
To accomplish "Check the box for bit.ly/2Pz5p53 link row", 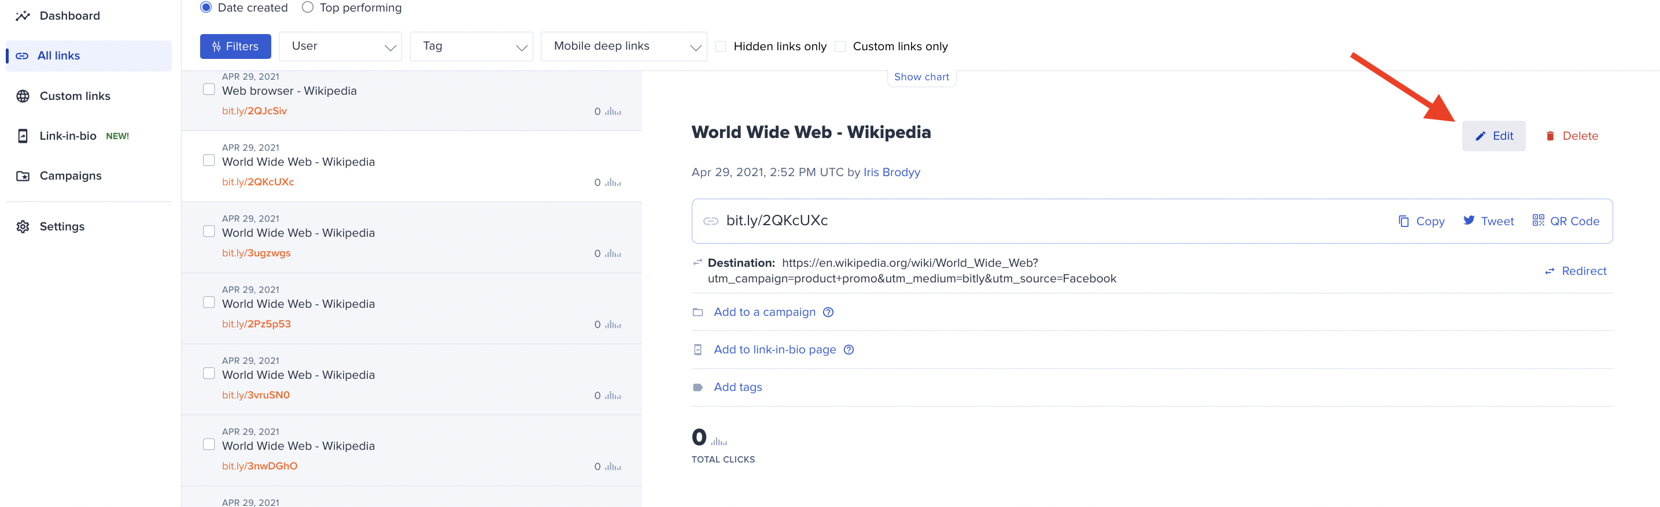I will [209, 303].
